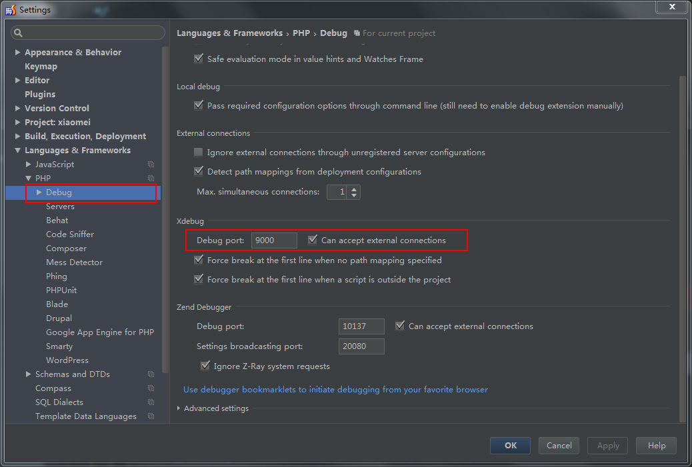
Task: Click the Xdebug Debug port field
Action: point(274,240)
